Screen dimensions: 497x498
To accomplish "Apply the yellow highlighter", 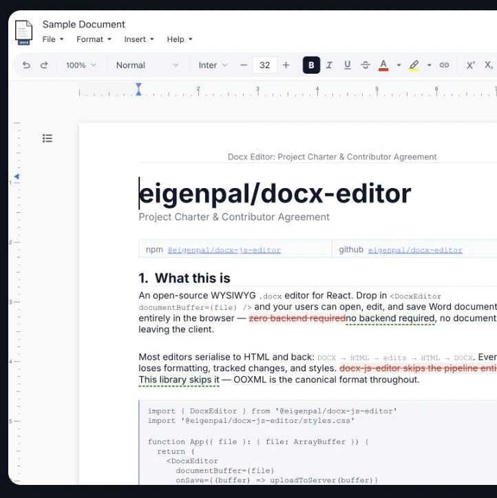I will (x=414, y=65).
